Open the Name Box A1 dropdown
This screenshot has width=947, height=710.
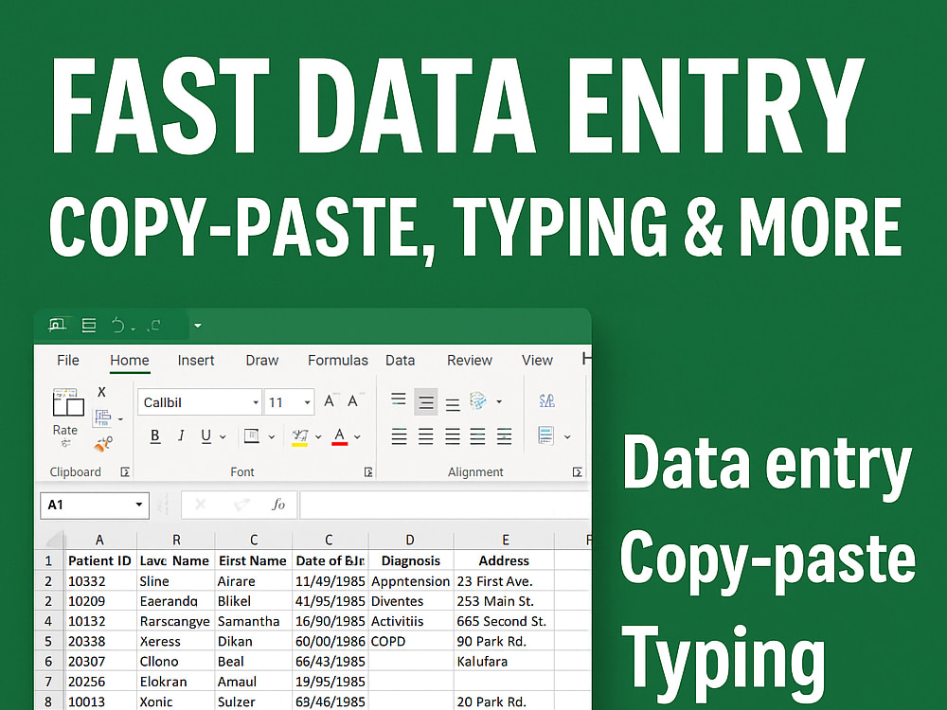[139, 505]
